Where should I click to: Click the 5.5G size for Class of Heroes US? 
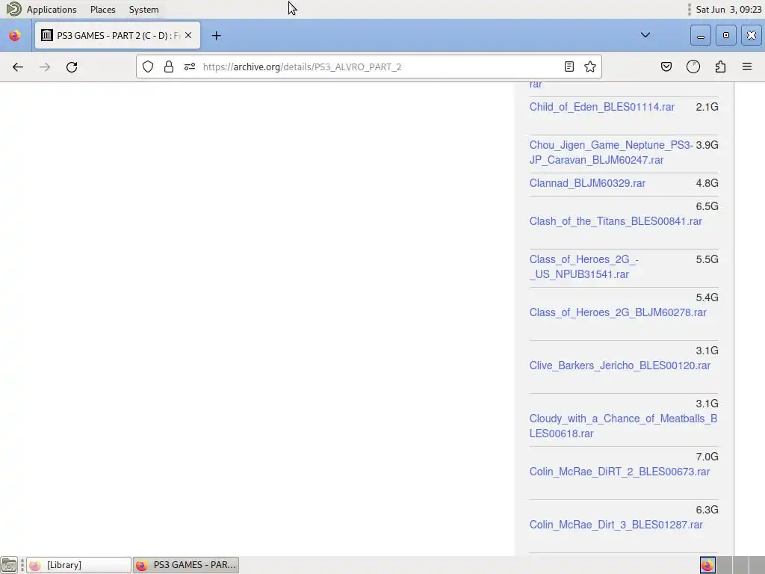[707, 259]
